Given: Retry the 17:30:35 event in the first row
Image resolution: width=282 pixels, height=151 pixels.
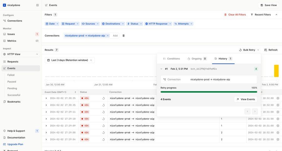Looking at the screenshot, I should pos(103,98).
